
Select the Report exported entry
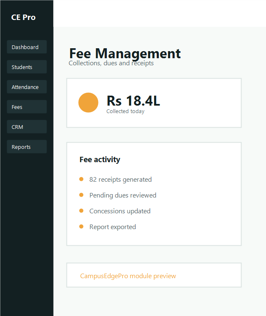point(113,227)
